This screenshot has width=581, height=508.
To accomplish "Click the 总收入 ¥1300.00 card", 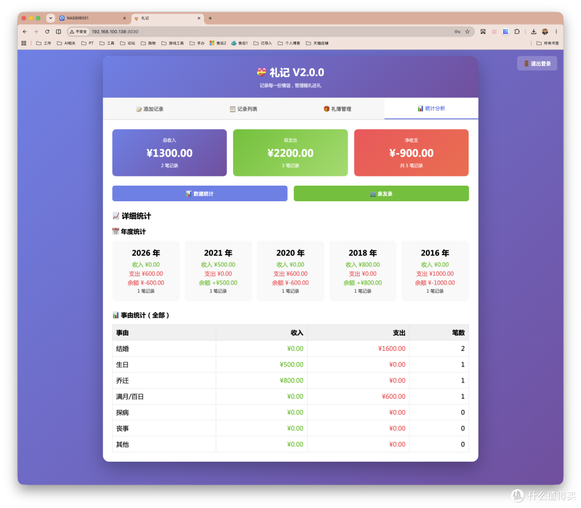I will tap(169, 153).
